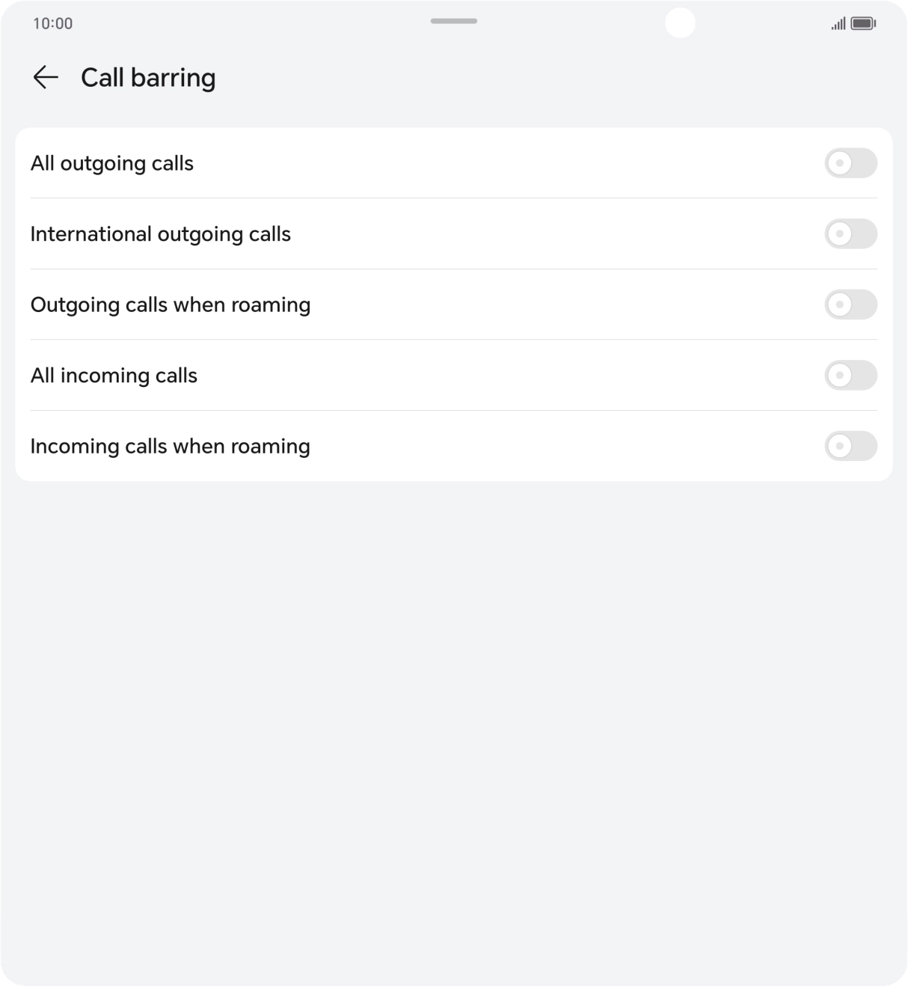The height and width of the screenshot is (987, 908).
Task: Turn on Outgoing calls when roaming
Action: tap(850, 305)
